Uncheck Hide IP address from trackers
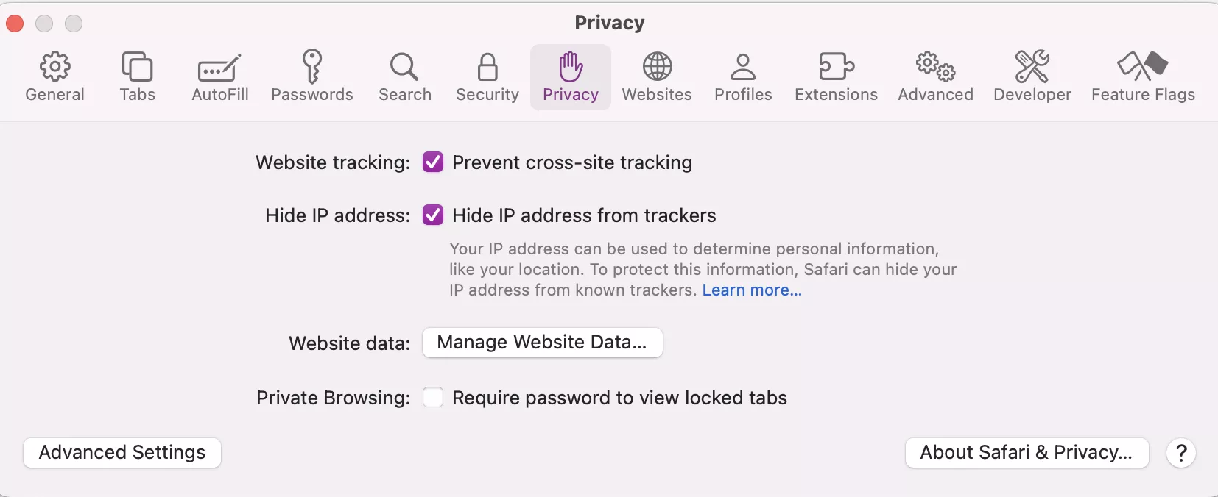Image resolution: width=1218 pixels, height=497 pixels. tap(433, 215)
